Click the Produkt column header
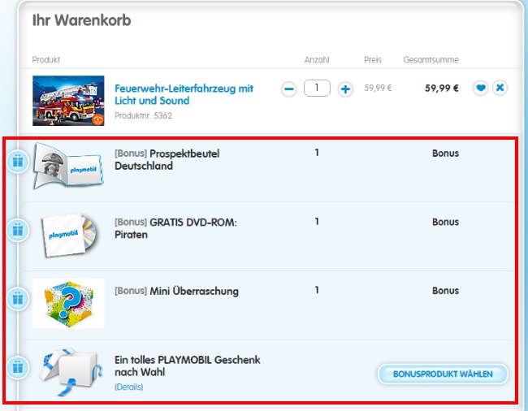The width and height of the screenshot is (528, 411). pos(46,59)
